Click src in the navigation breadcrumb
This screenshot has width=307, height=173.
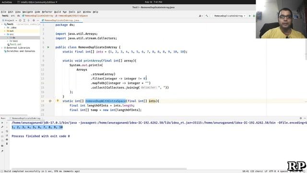(x=13, y=16)
